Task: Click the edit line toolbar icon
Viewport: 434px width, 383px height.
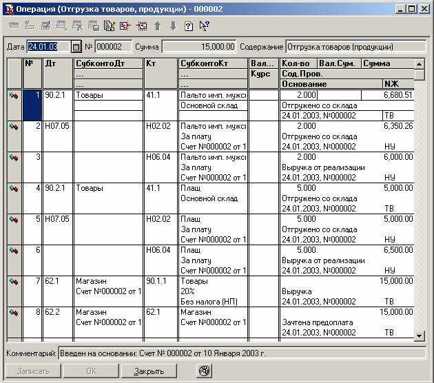Action: click(x=45, y=25)
